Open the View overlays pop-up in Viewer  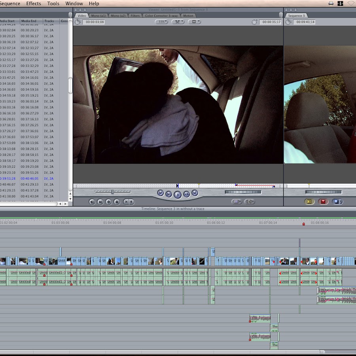(194, 22)
